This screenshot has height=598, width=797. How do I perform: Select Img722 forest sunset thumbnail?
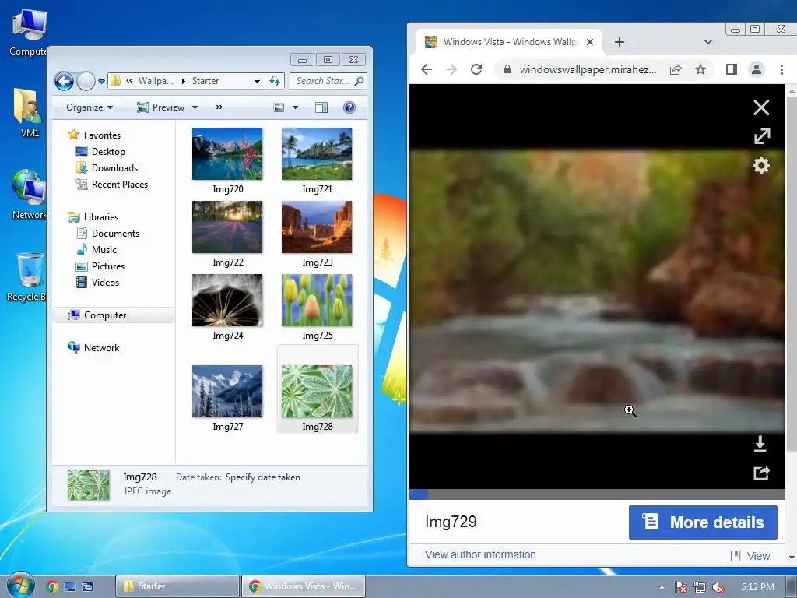227,227
